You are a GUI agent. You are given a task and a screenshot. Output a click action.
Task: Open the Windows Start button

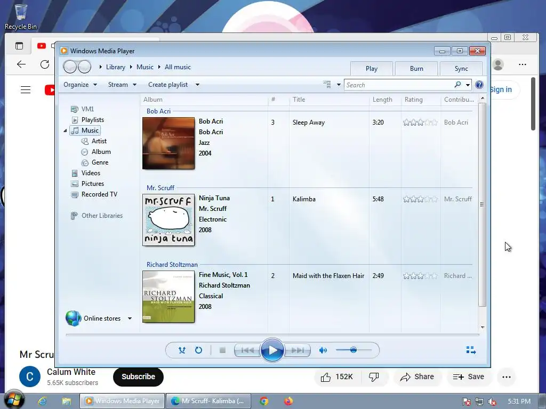point(14,400)
